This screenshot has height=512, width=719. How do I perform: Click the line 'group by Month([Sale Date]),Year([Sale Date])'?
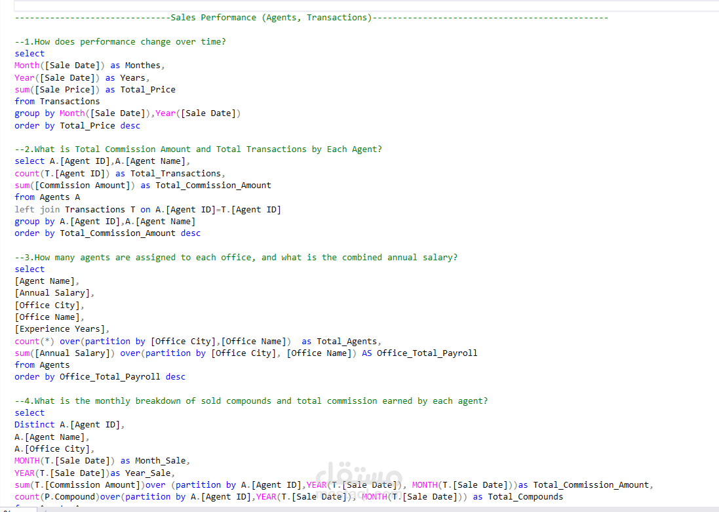127,113
